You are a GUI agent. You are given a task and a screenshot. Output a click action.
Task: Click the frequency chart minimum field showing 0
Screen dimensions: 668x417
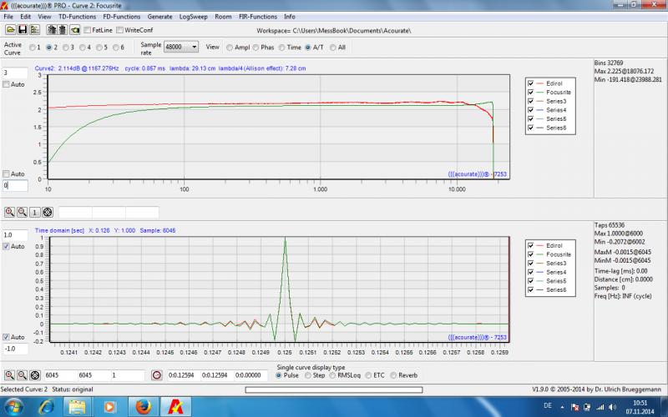(15, 185)
